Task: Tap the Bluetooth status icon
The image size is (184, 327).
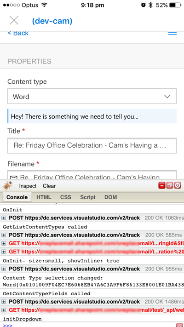Action: (x=150, y=5)
